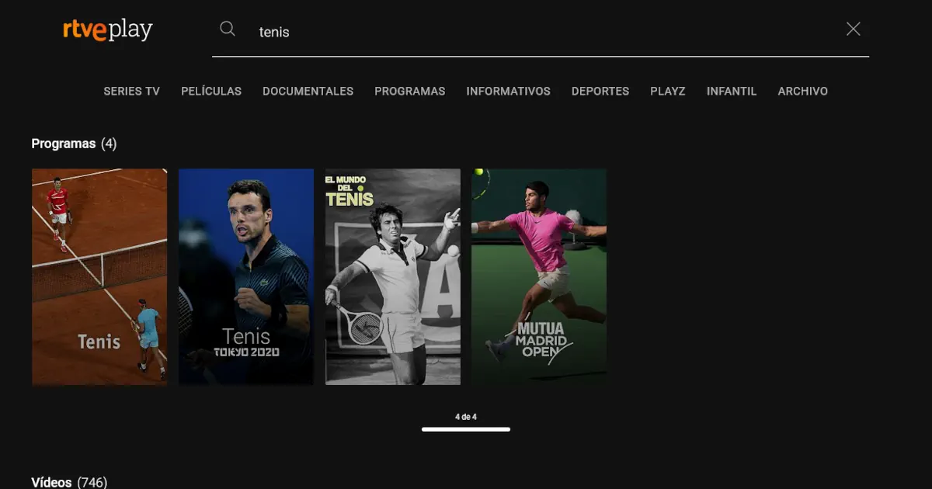
Task: Click the RTVE Play logo
Action: click(x=108, y=29)
